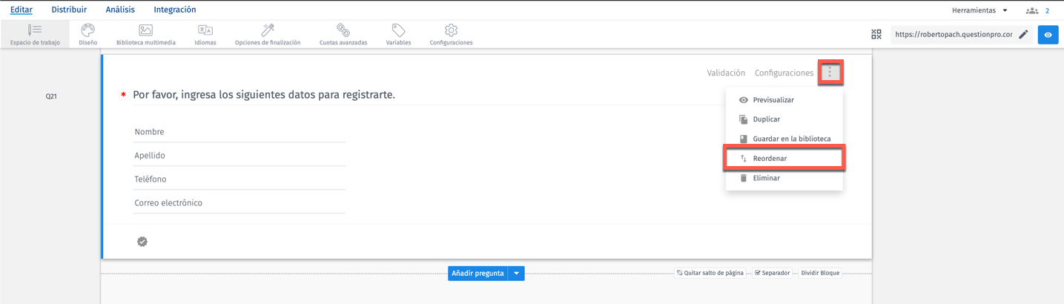Click the Correo electrónico field
1064x304 pixels.
pos(239,203)
